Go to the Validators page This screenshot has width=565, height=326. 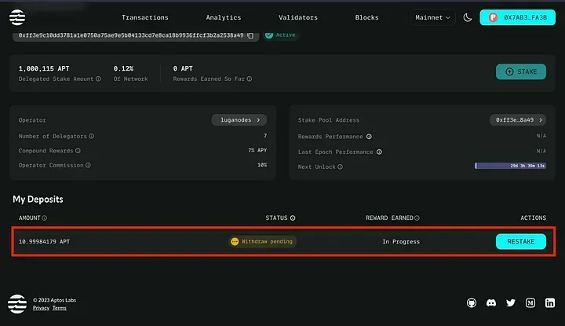click(298, 17)
